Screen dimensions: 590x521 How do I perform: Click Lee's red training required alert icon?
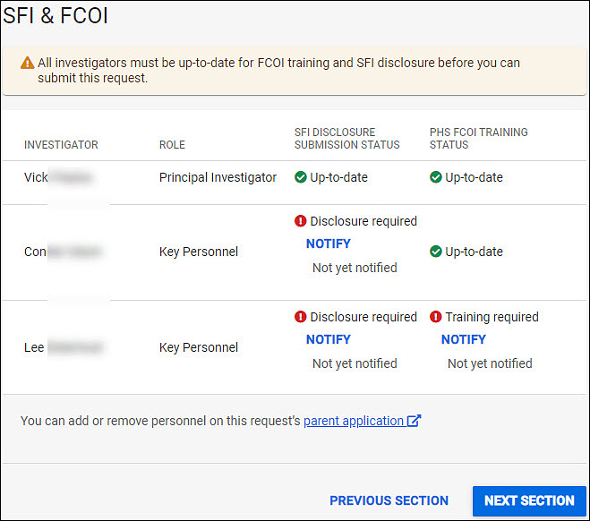(436, 317)
